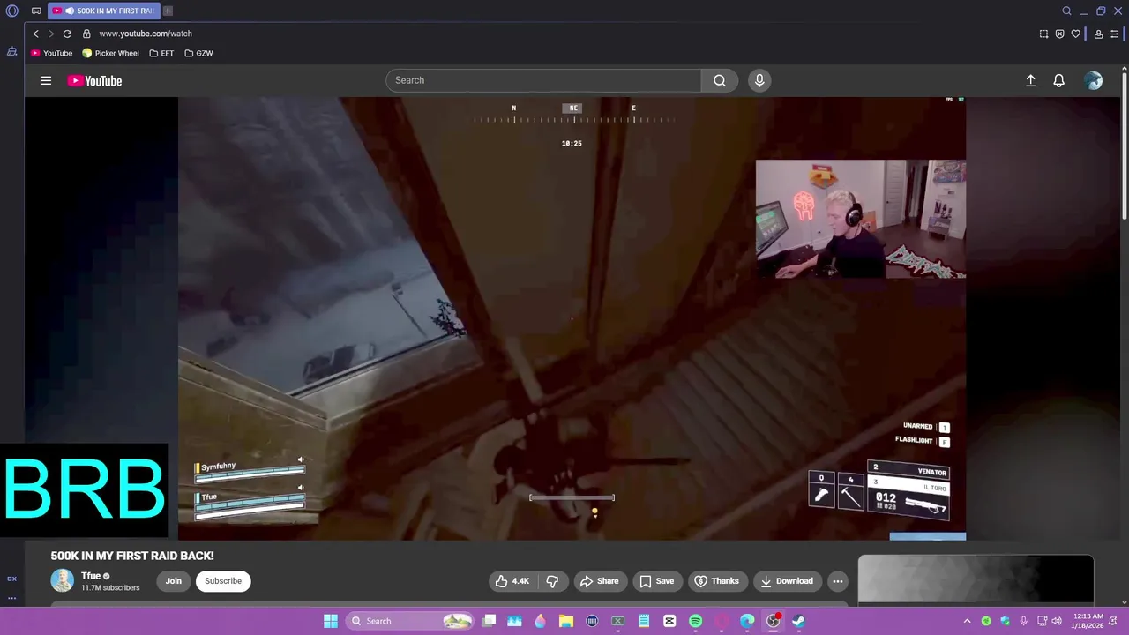
Task: Open the browser profile account icon
Action: pos(1098,34)
